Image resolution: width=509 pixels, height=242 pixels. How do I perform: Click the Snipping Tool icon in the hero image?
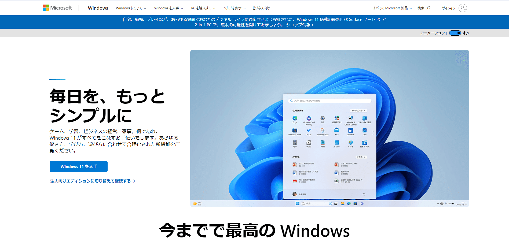click(x=323, y=130)
